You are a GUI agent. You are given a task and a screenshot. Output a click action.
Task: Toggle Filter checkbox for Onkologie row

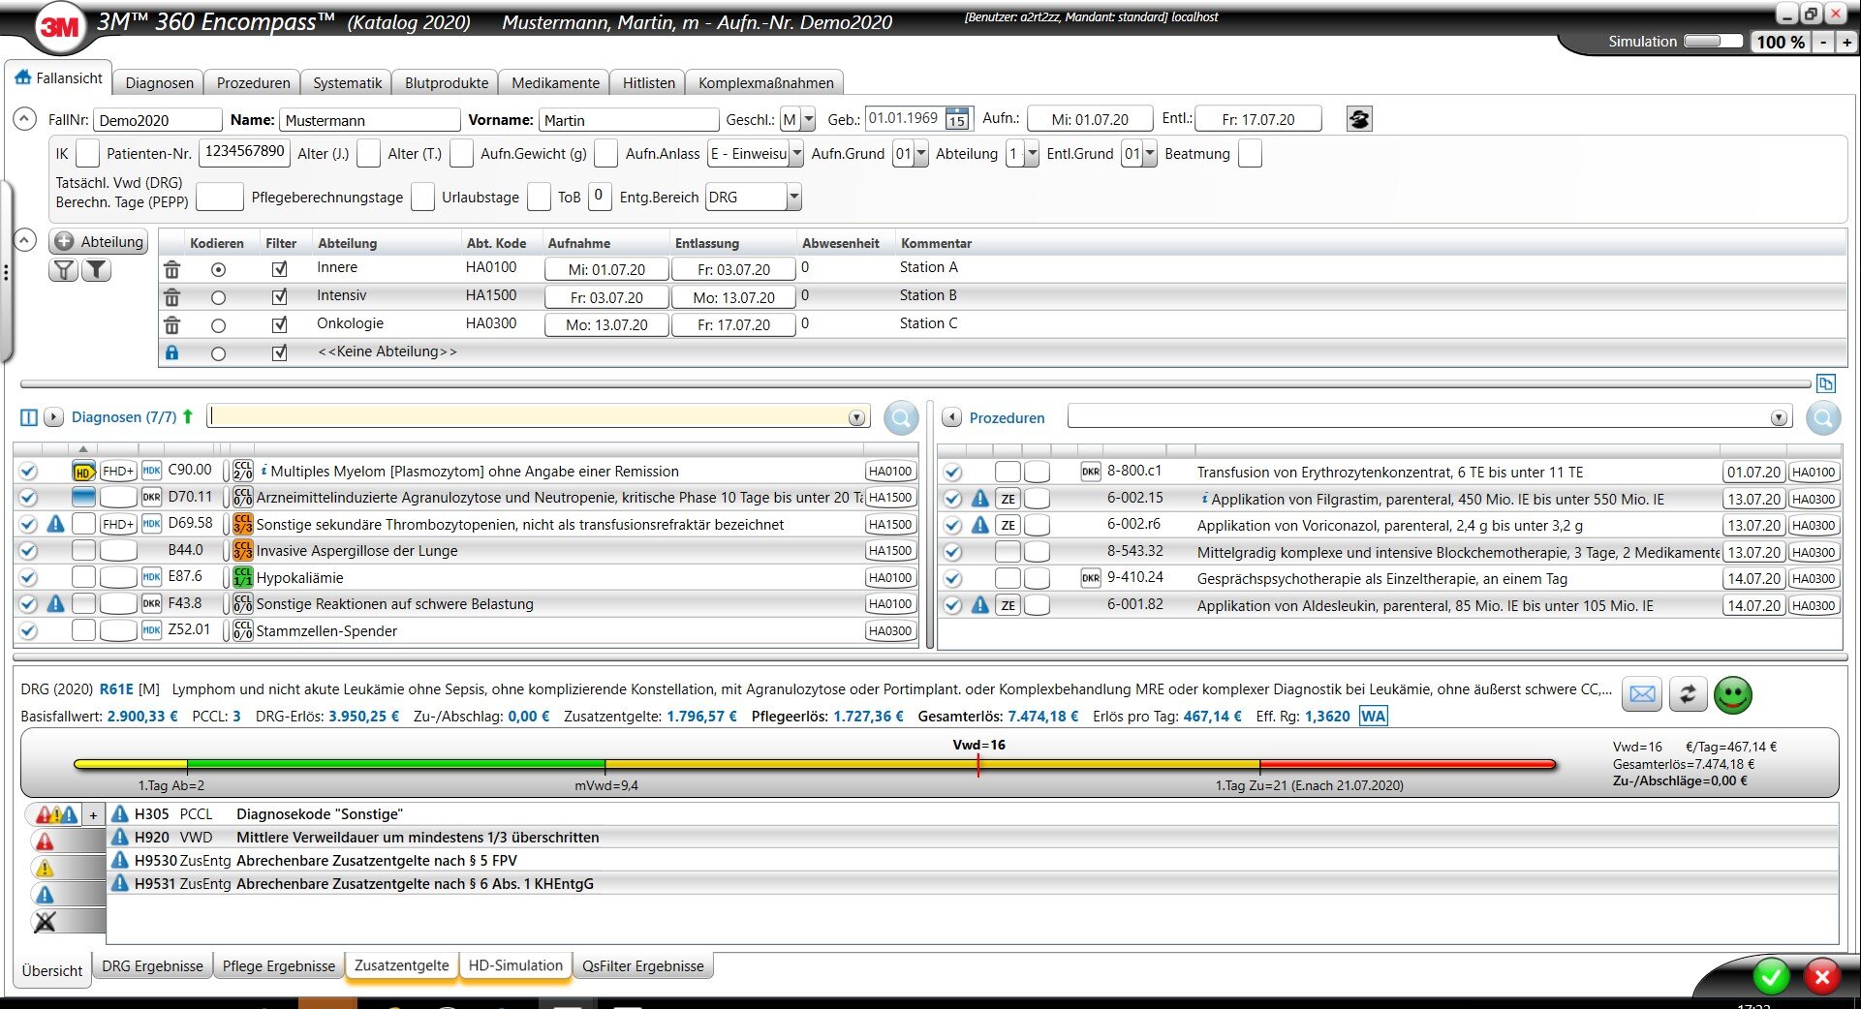coord(280,325)
